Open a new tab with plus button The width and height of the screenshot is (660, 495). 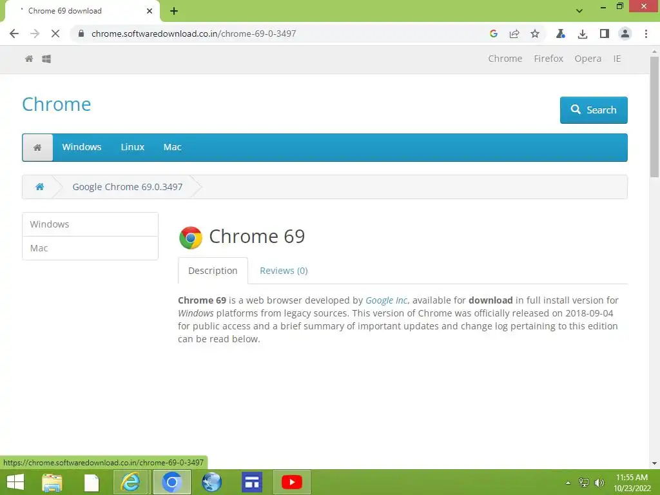(x=174, y=11)
